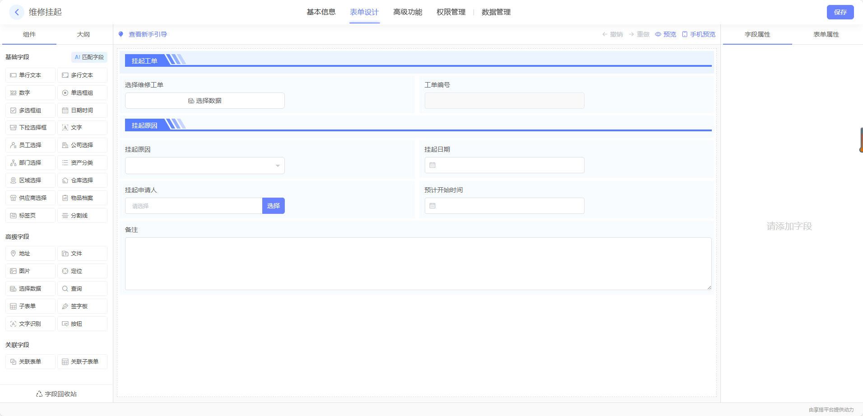The width and height of the screenshot is (863, 416).
Task: Open the 预计开始时间 date picker
Action: click(504, 206)
